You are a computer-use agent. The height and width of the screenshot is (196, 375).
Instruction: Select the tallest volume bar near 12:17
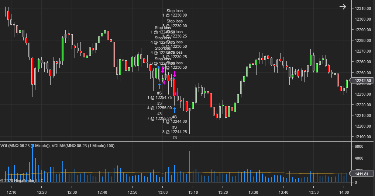tap(32, 164)
